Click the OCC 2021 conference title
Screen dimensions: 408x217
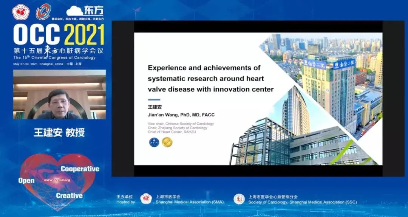59,35
